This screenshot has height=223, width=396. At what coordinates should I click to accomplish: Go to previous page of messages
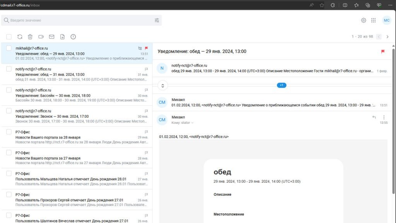point(379,37)
